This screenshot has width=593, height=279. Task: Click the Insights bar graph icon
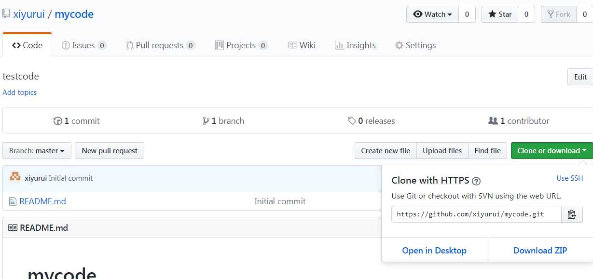click(339, 45)
